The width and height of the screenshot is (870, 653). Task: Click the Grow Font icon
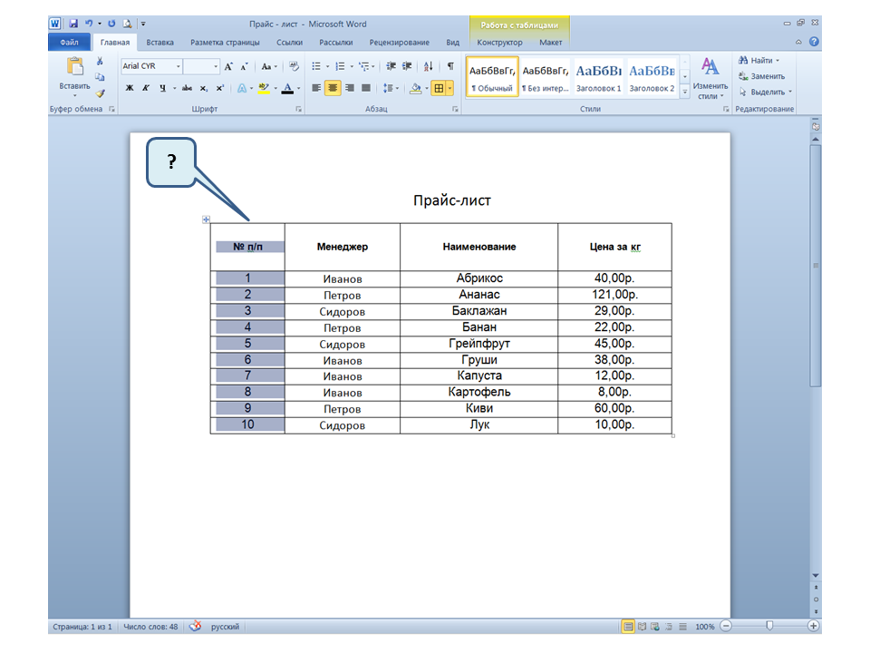point(228,66)
